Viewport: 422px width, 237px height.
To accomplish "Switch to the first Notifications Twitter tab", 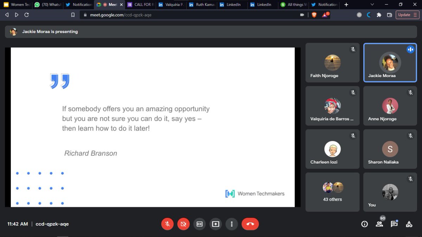I will (79, 5).
